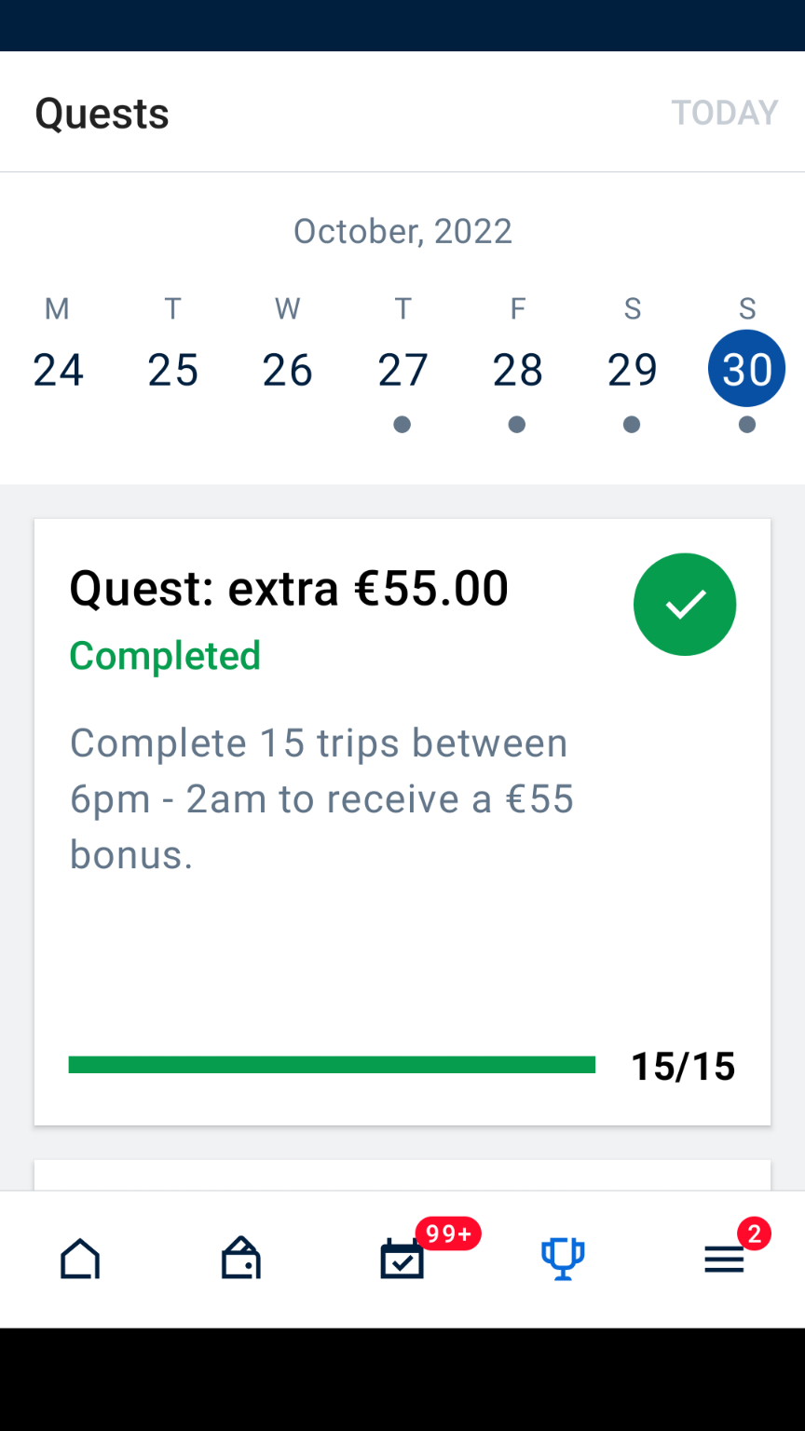Select Thursday 27 in the calendar
This screenshot has height=1431, width=805.
tap(402, 370)
